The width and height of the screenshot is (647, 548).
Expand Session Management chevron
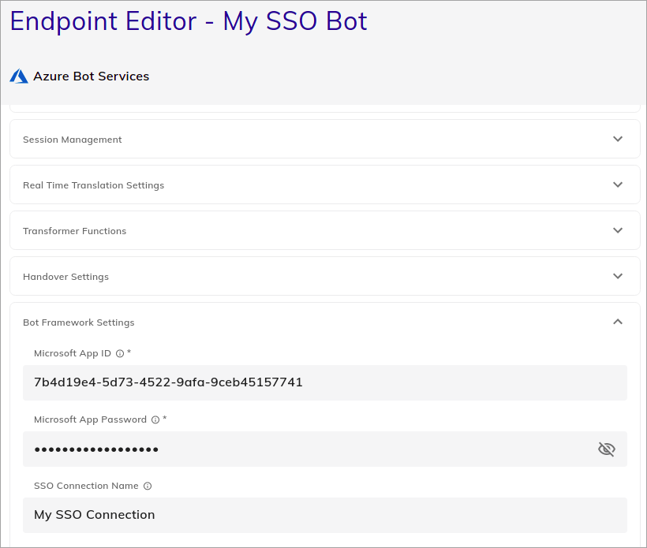coord(618,139)
